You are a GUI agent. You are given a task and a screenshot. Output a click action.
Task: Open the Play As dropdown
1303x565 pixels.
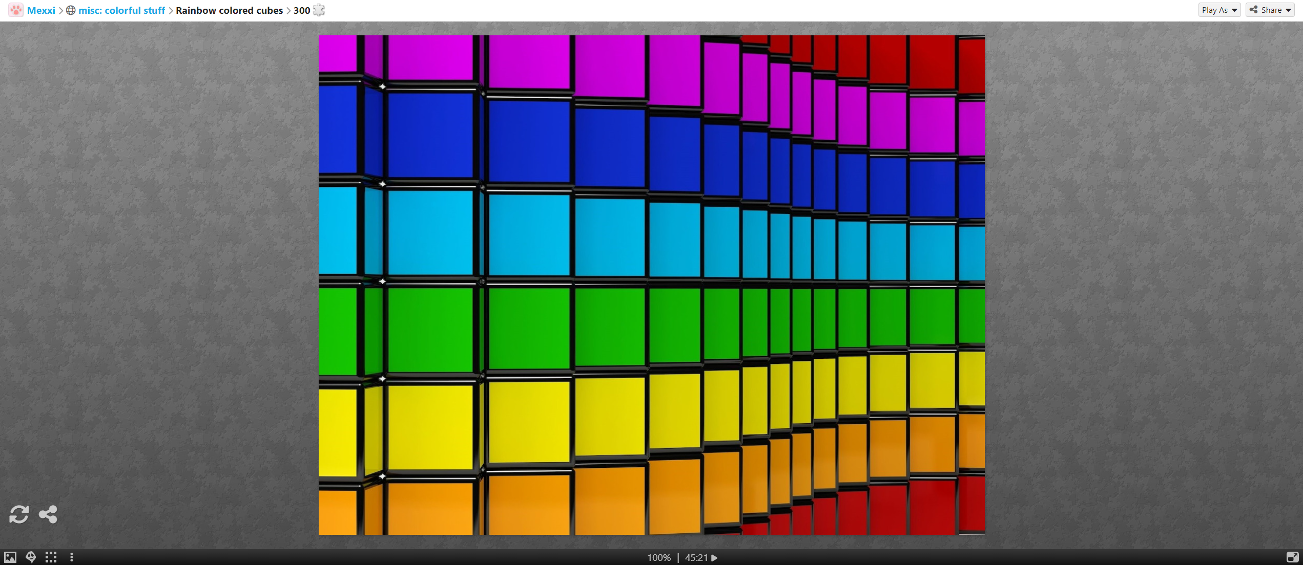(1219, 10)
